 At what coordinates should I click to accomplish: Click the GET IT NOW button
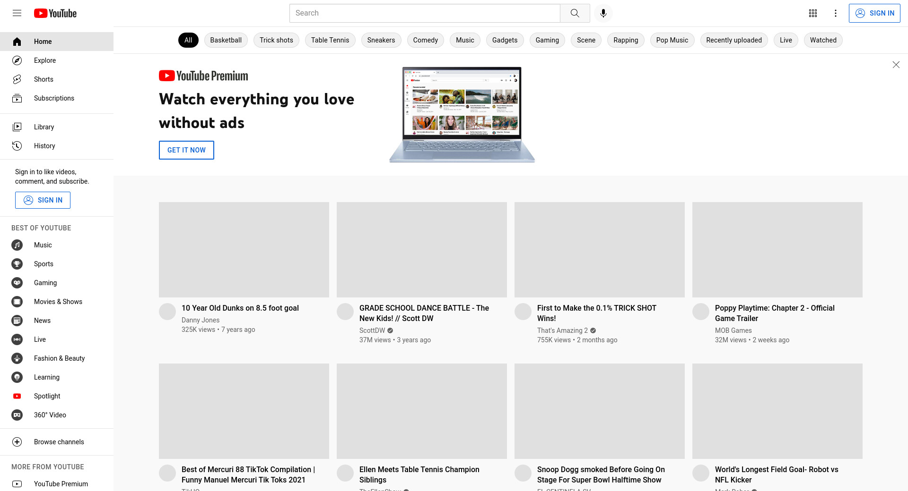pos(186,150)
